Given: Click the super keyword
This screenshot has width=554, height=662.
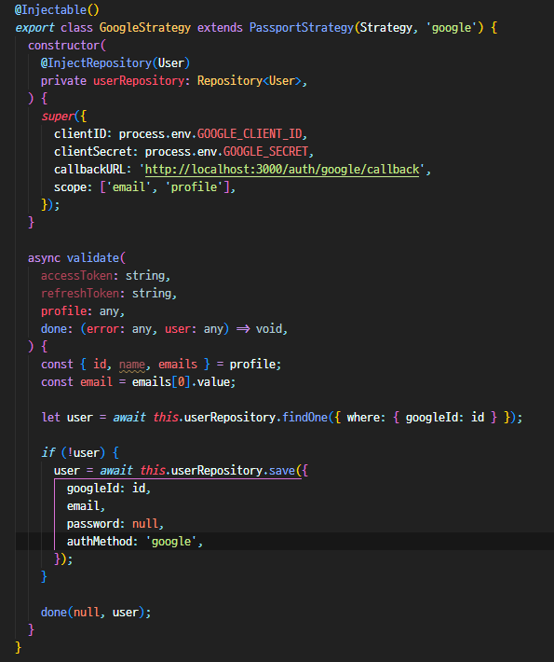Looking at the screenshot, I should tap(58, 117).
